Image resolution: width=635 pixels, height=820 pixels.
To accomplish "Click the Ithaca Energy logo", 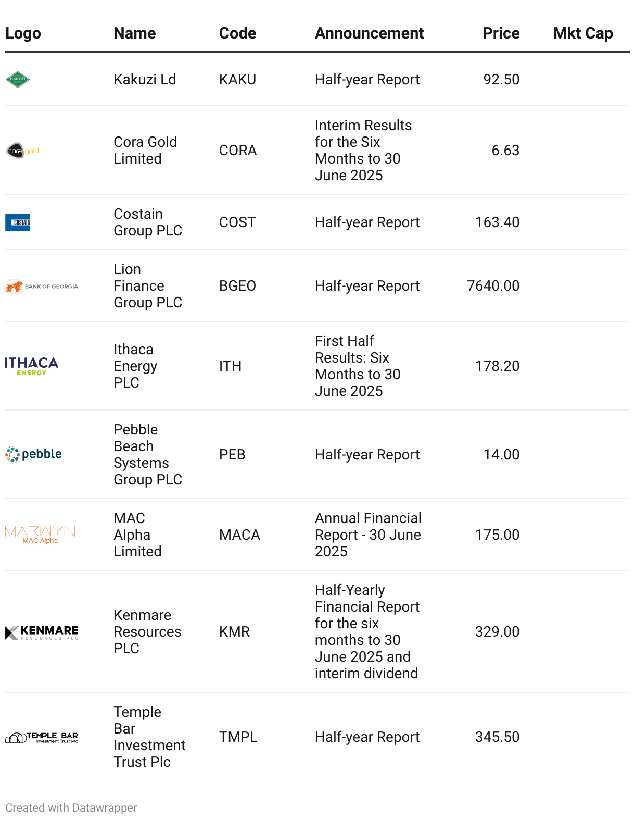I will coord(32,366).
